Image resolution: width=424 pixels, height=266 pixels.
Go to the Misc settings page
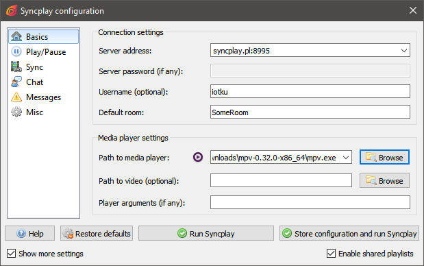click(44, 112)
